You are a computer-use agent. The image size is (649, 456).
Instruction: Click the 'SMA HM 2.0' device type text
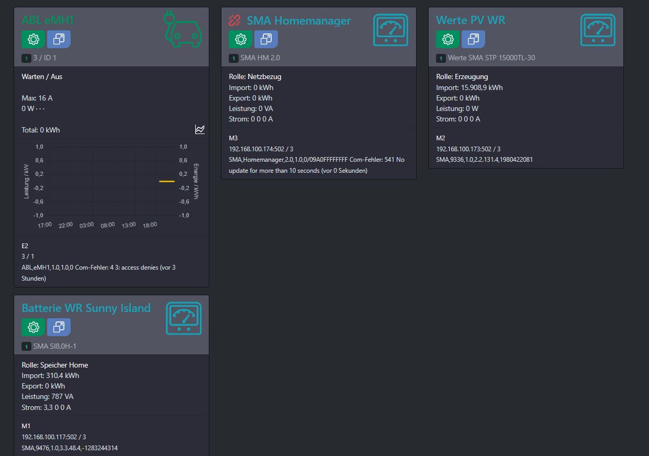tap(260, 58)
